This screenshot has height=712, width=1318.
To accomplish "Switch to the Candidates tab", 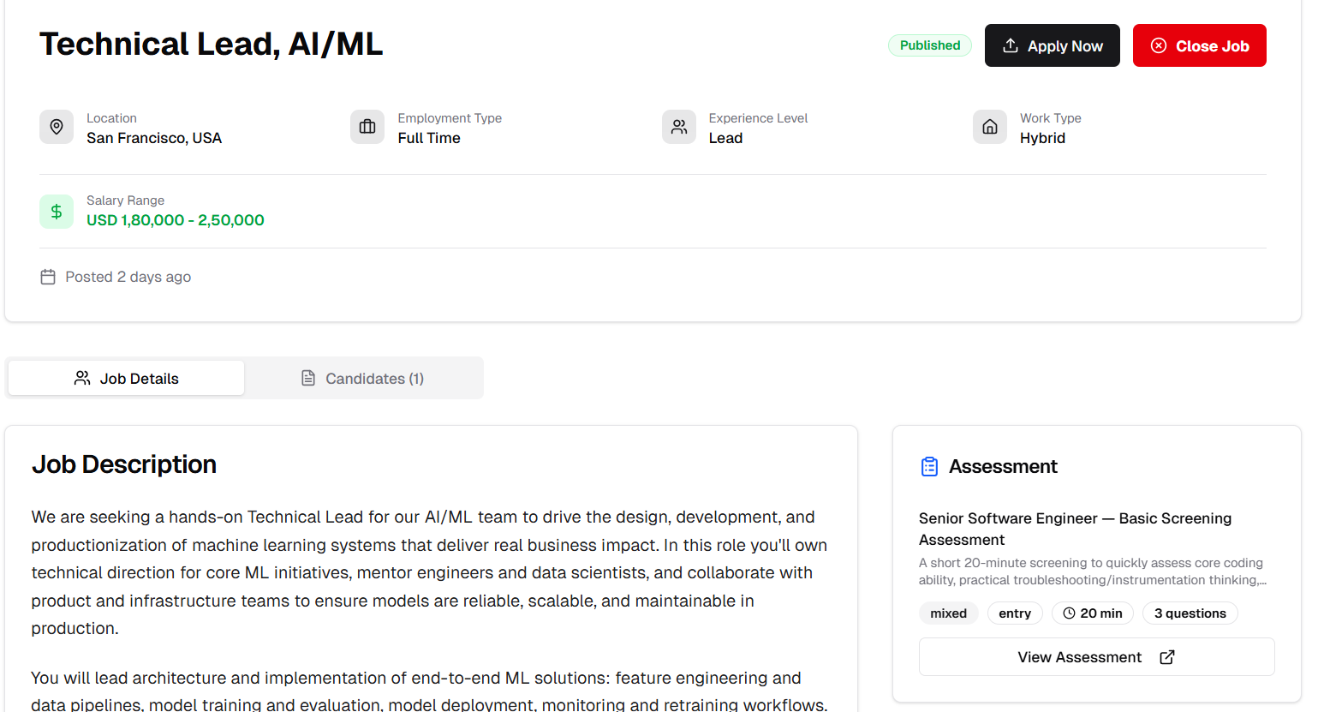I will [363, 378].
